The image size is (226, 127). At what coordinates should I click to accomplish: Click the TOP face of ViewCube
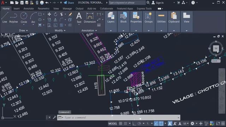pos(216,48)
